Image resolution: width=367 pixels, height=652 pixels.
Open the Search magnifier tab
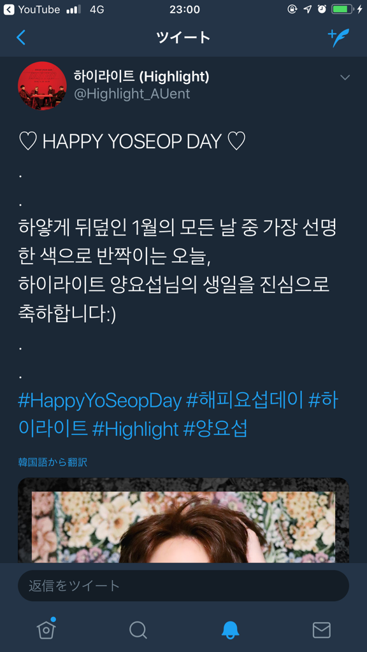coord(138,630)
